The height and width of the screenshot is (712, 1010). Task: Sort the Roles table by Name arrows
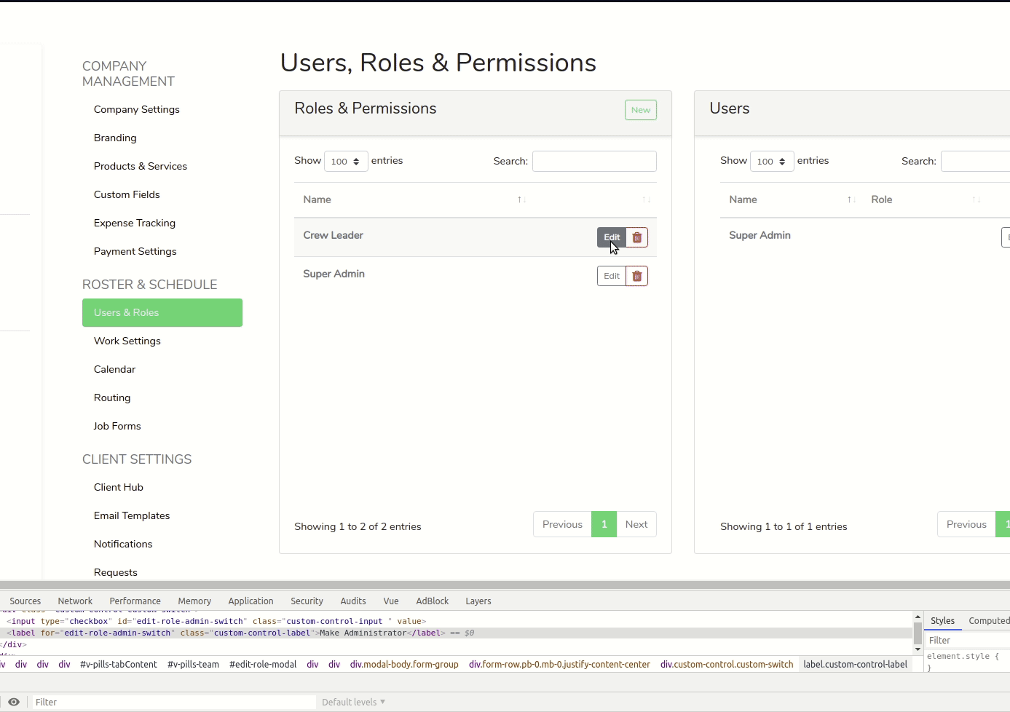pos(520,199)
